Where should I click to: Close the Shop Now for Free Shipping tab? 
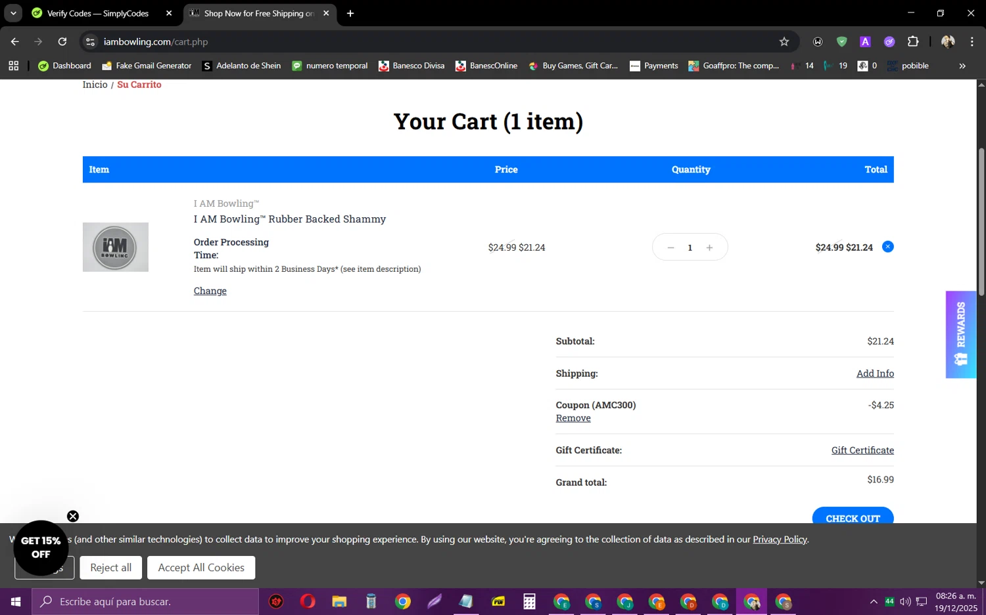[326, 13]
